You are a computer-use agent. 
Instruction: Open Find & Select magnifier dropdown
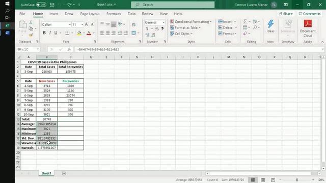(x=256, y=27)
